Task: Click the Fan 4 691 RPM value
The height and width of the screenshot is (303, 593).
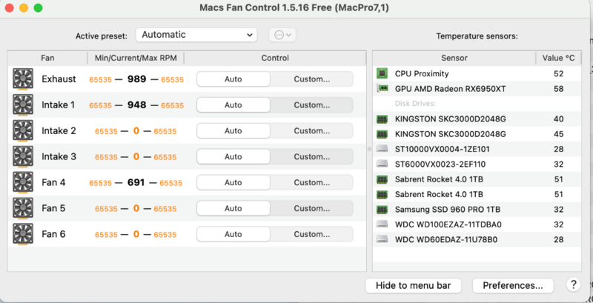Action: [136, 182]
